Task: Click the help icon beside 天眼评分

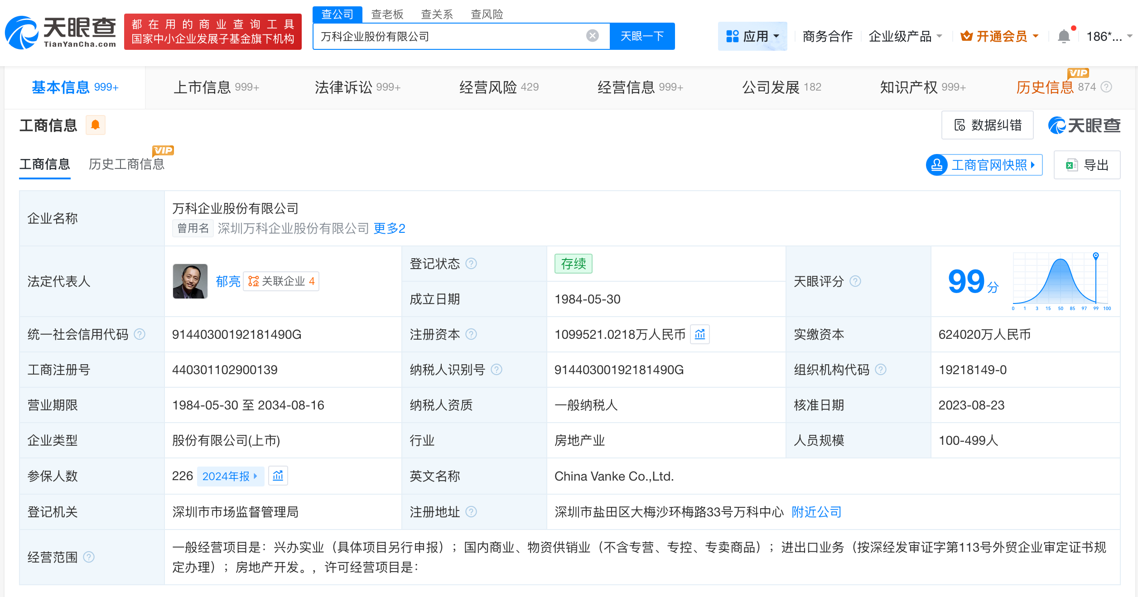Action: coord(855,281)
